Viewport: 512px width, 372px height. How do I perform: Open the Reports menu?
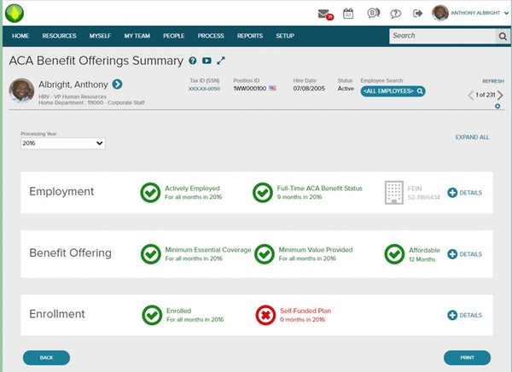click(250, 36)
